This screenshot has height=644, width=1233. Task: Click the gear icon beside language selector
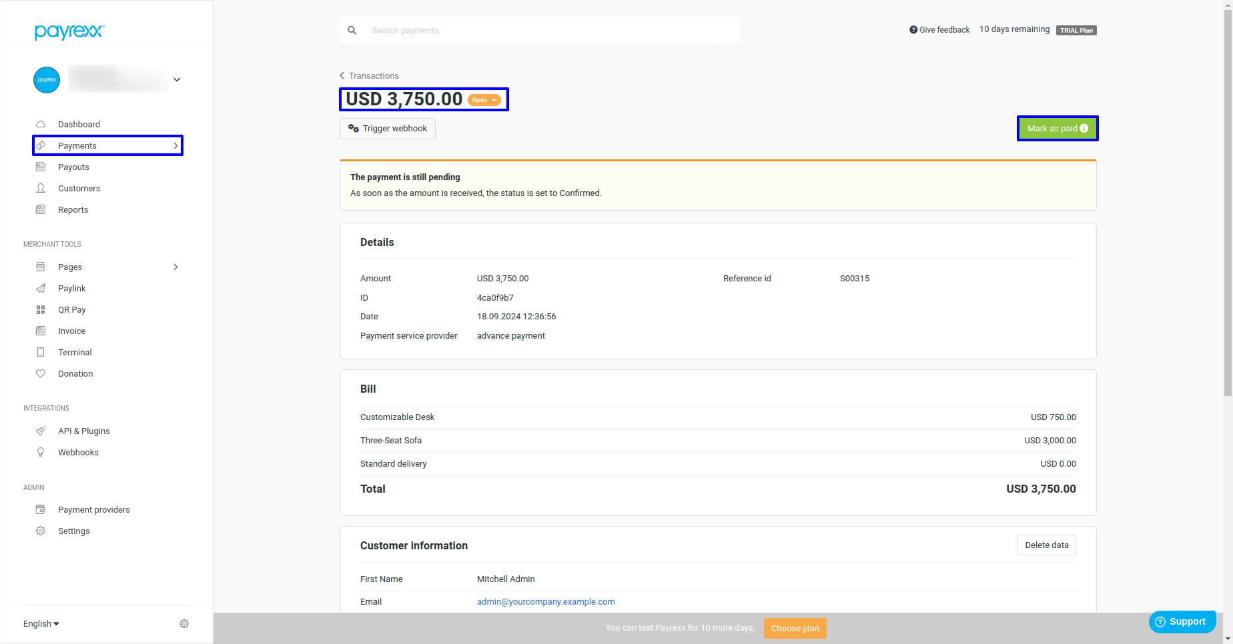tap(184, 624)
